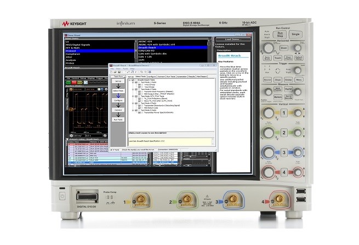Click Open project toolbar icon
The height and width of the screenshot is (245, 359).
(115, 72)
